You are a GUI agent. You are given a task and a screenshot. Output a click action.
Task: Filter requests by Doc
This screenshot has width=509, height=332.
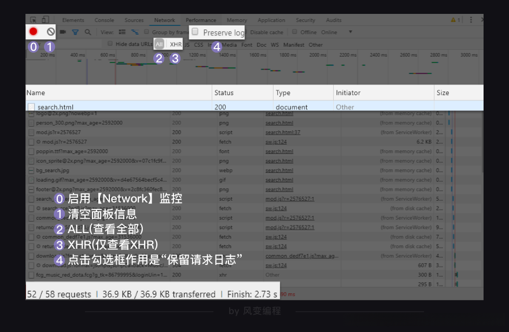pyautogui.click(x=261, y=45)
